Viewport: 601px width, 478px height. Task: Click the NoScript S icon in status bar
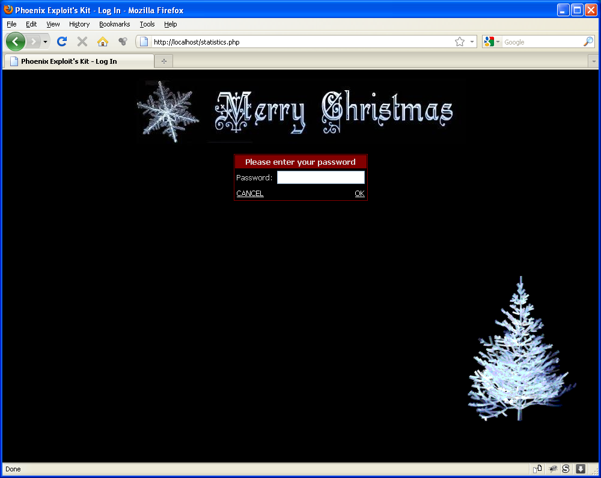click(x=566, y=469)
